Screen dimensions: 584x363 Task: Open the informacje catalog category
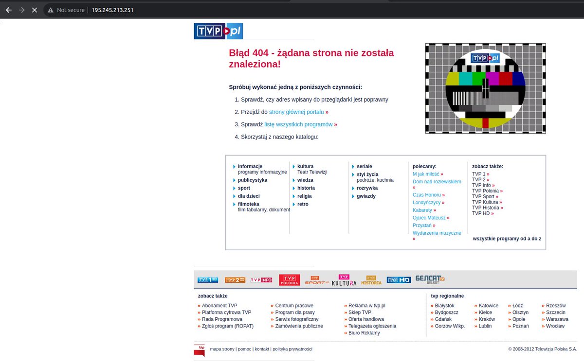[250, 166]
